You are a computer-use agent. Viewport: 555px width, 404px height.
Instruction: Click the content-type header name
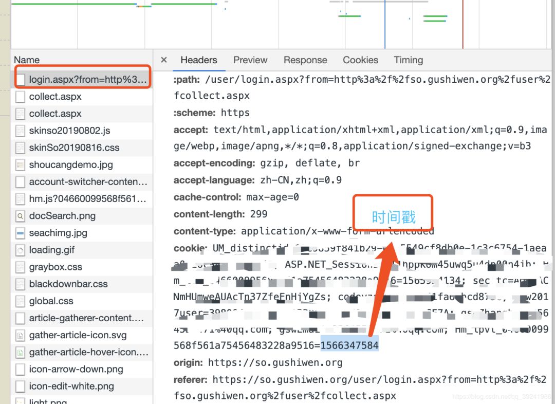pyautogui.click(x=205, y=231)
